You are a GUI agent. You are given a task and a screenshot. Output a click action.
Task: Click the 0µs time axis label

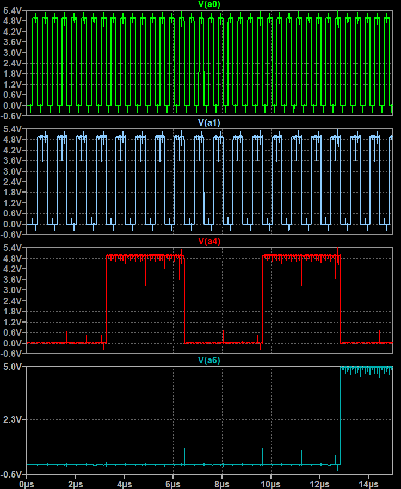[27, 484]
